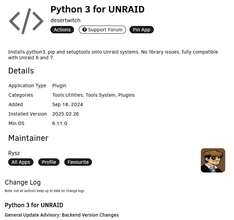Click the 'Maintainer' heading

point(28,138)
